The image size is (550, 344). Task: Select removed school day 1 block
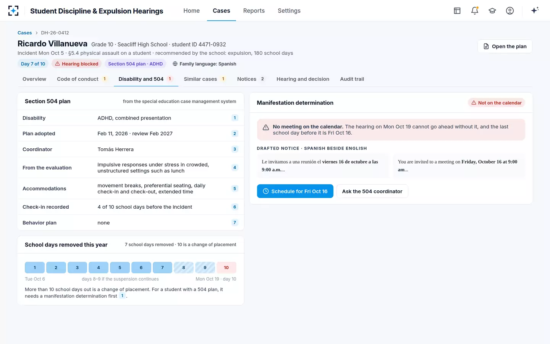tap(35, 268)
